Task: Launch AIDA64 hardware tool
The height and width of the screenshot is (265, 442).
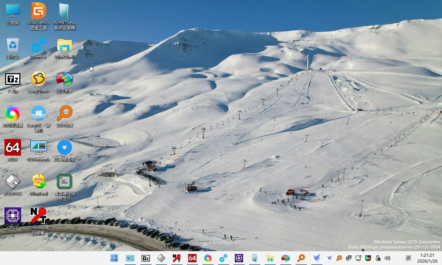Action: (x=12, y=147)
